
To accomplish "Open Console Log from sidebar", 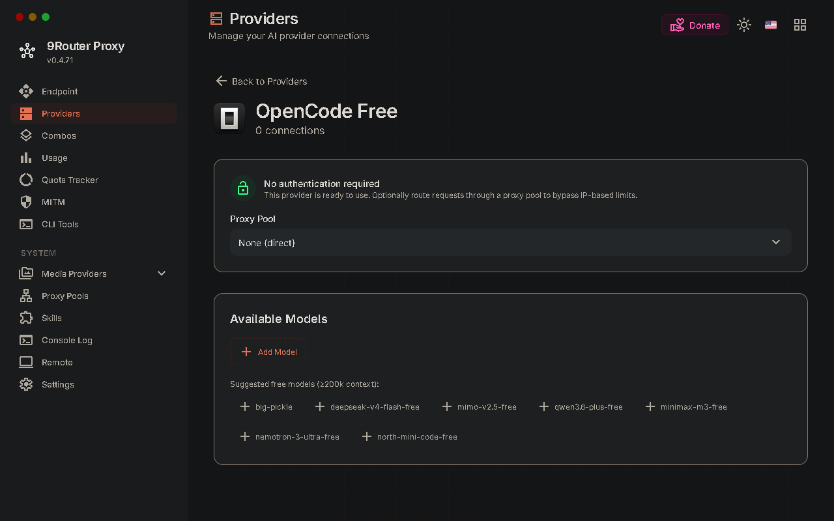I will coord(94,340).
